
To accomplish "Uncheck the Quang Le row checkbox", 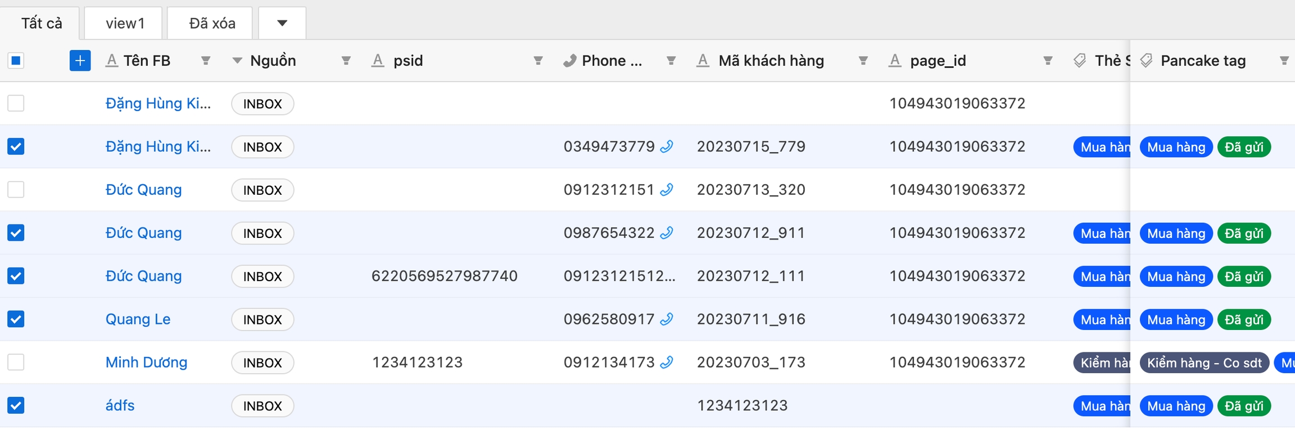I will click(16, 319).
